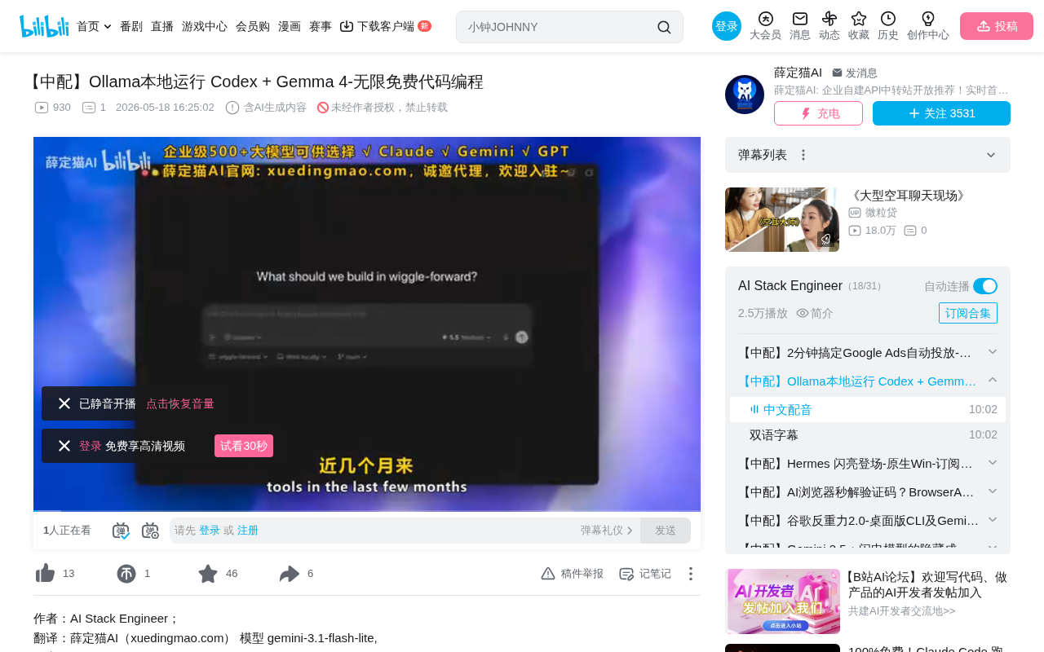Click 登录 link in danmaku bar
Image resolution: width=1044 pixels, height=652 pixels.
[210, 531]
